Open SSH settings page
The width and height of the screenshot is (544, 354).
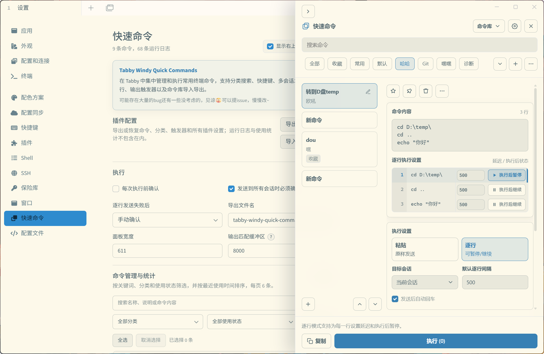pyautogui.click(x=45, y=173)
